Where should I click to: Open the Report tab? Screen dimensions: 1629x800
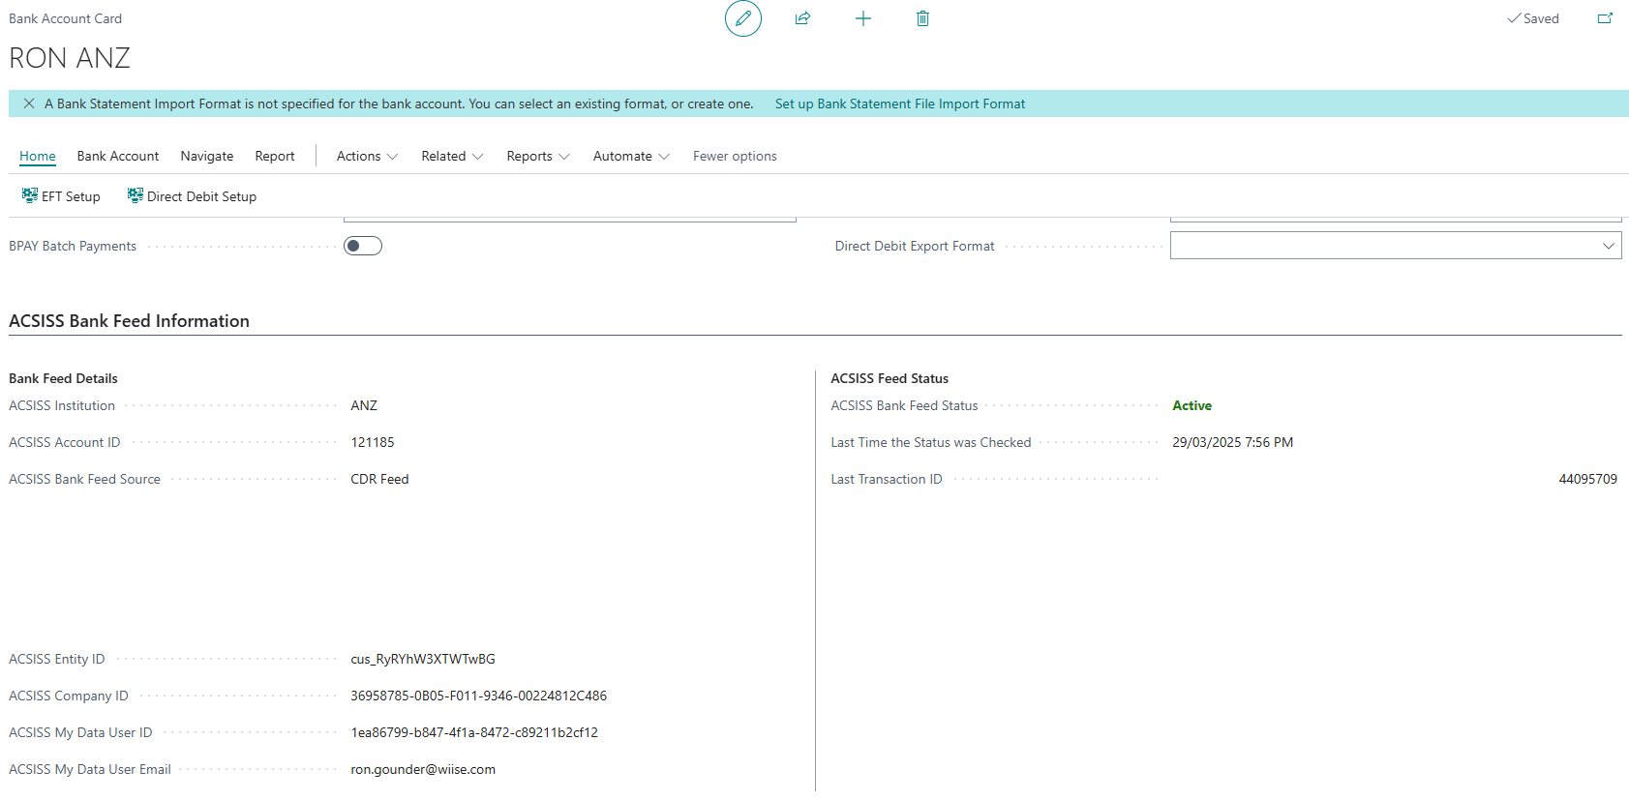click(x=275, y=156)
